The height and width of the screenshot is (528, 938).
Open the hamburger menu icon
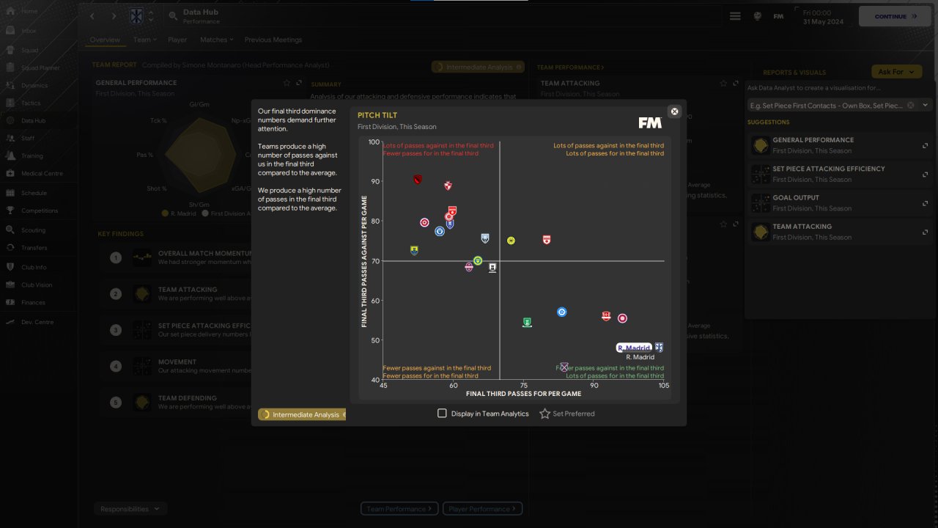[x=735, y=16]
